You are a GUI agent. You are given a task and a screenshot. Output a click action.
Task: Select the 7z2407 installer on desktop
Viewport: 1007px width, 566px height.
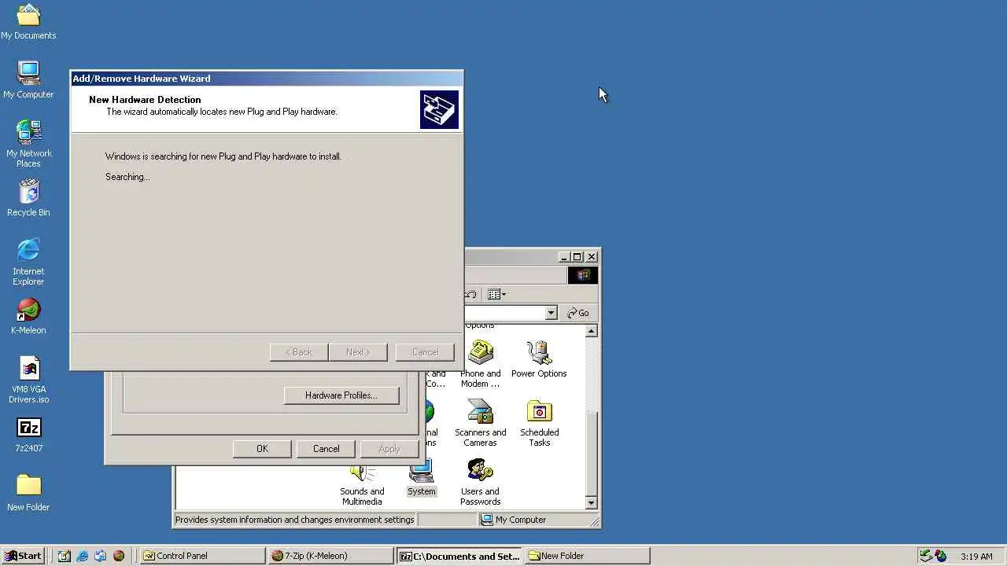[28, 435]
